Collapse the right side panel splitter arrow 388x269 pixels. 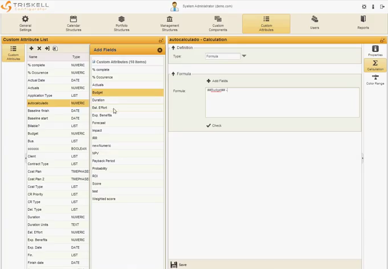tap(362, 158)
